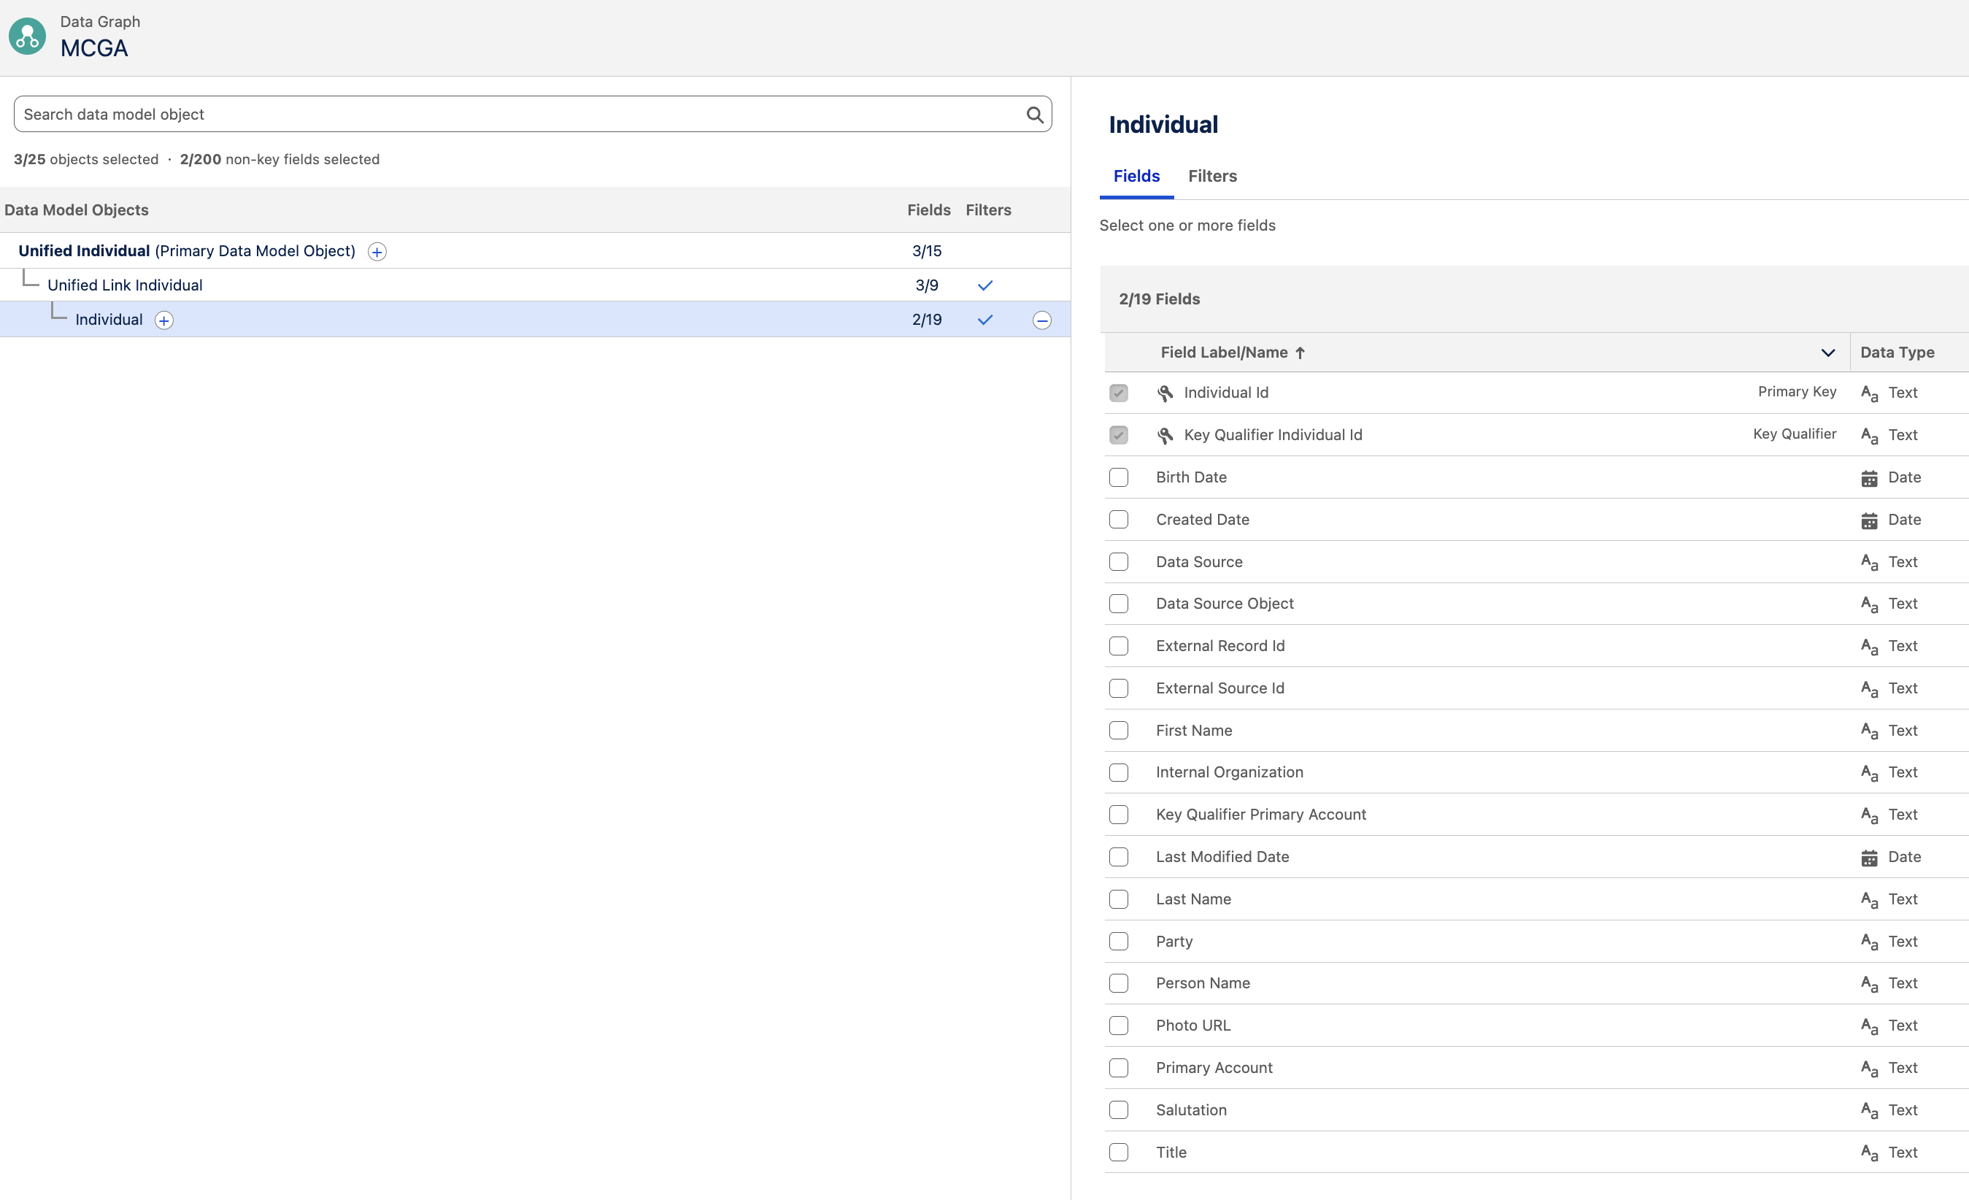Image resolution: width=1969 pixels, height=1200 pixels.
Task: Click the key icon next to Key Qualifier Individual Id
Action: coord(1164,435)
